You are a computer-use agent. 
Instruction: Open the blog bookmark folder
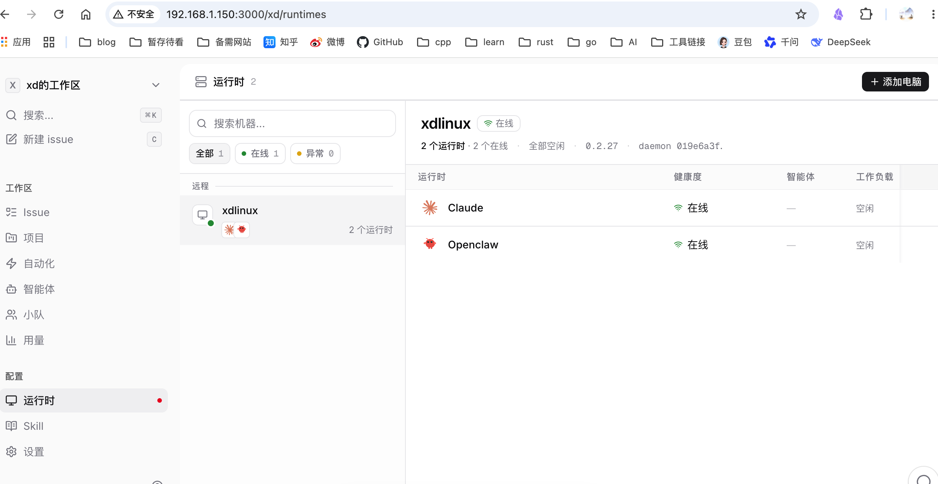[97, 42]
